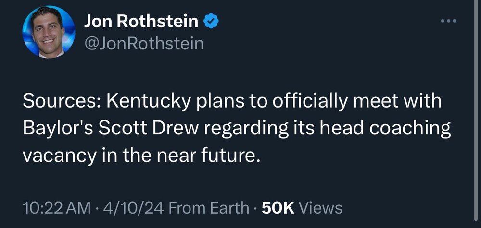Click the Views label next to 50K
The width and height of the screenshot is (481, 228).
pos(321,208)
